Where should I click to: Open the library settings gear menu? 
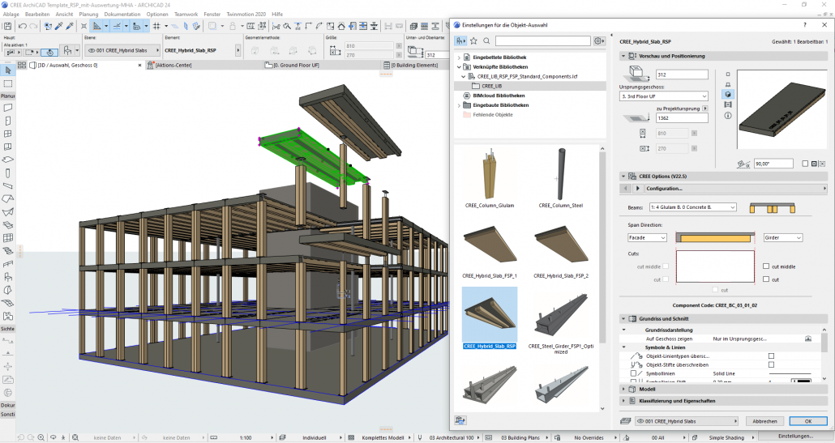pos(599,40)
